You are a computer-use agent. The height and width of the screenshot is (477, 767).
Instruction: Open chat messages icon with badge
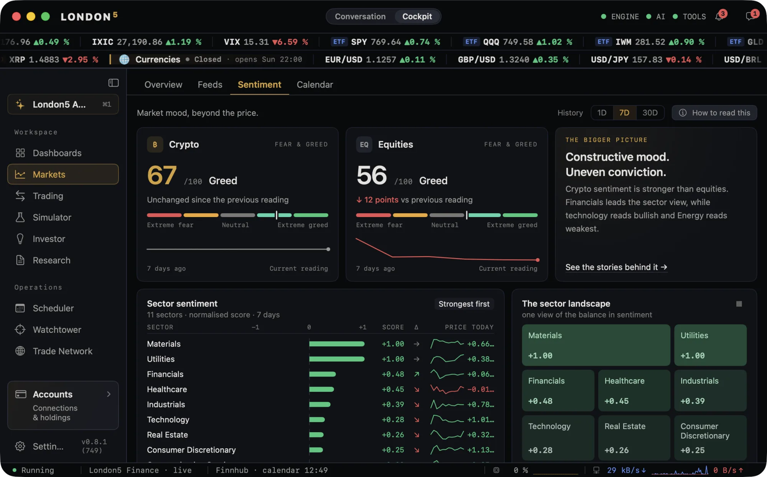click(x=750, y=16)
